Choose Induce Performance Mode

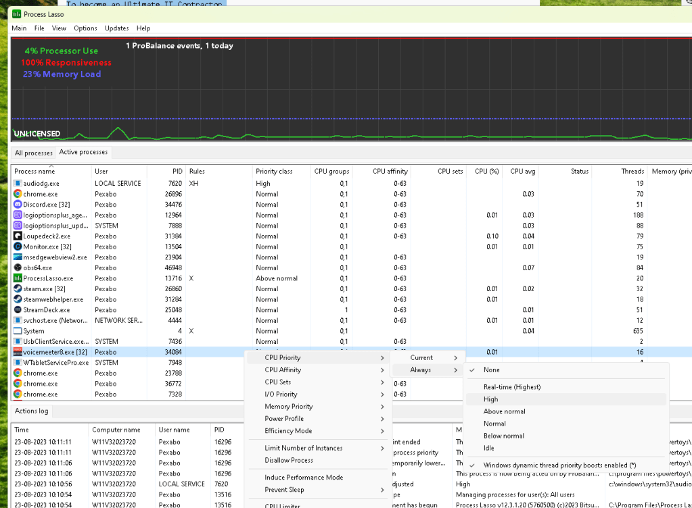pos(317,478)
